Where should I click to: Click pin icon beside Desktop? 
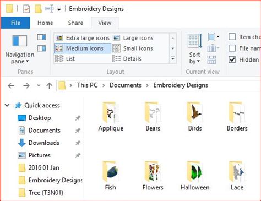[x=78, y=118]
